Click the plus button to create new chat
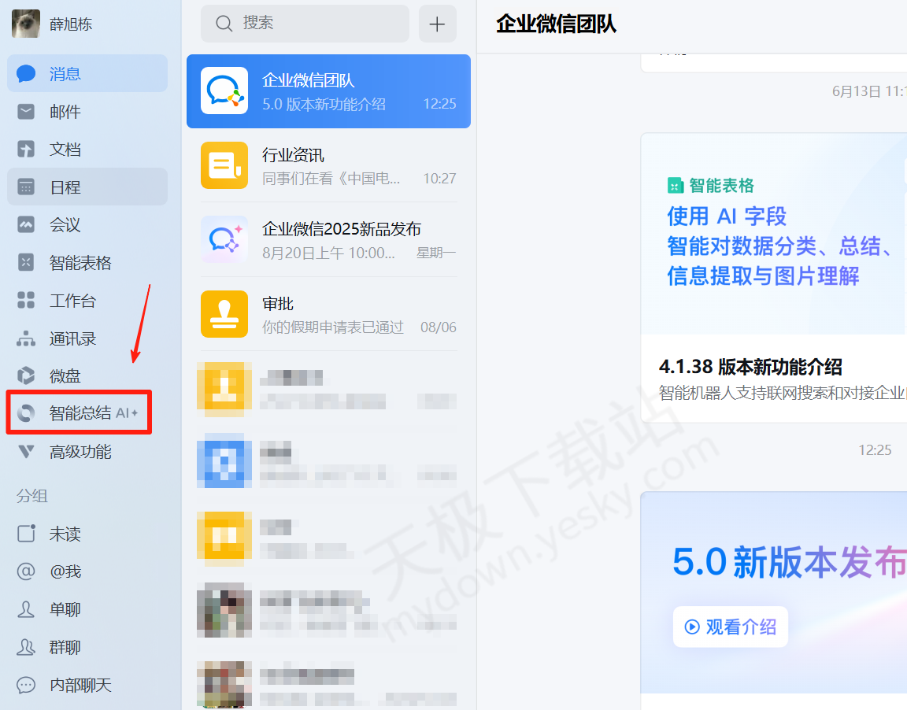907x710 pixels. point(437,24)
